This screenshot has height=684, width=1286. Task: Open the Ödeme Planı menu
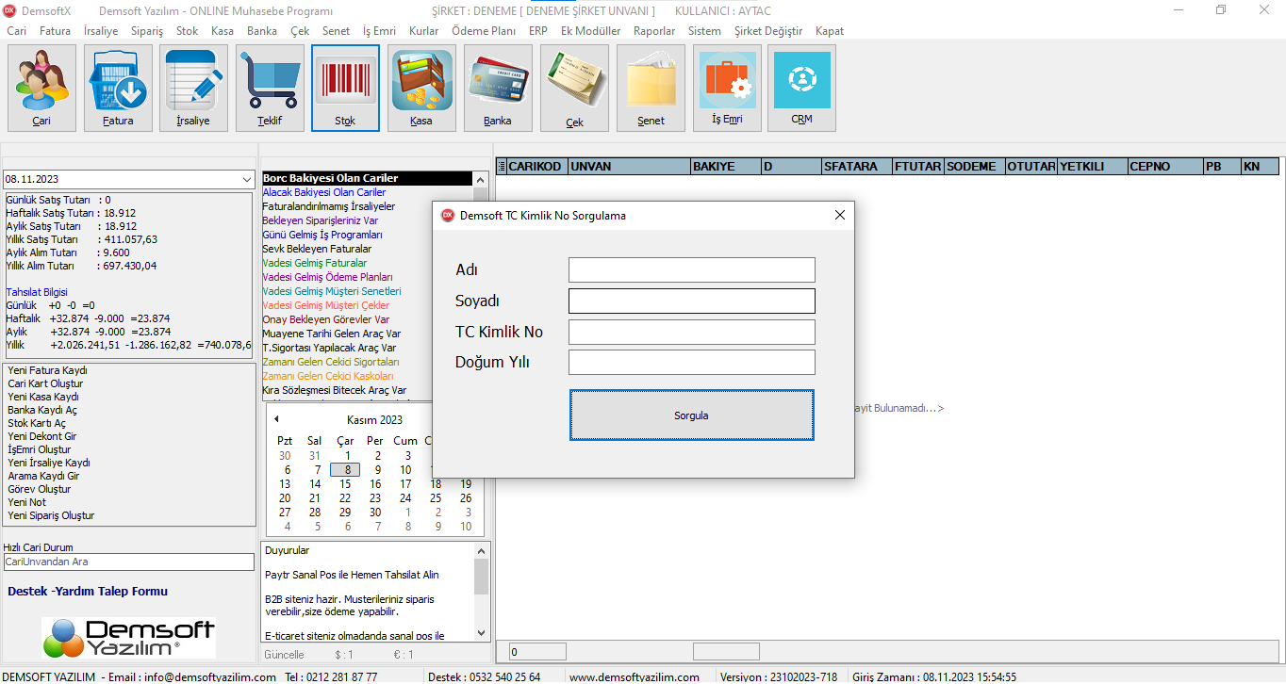click(x=484, y=31)
